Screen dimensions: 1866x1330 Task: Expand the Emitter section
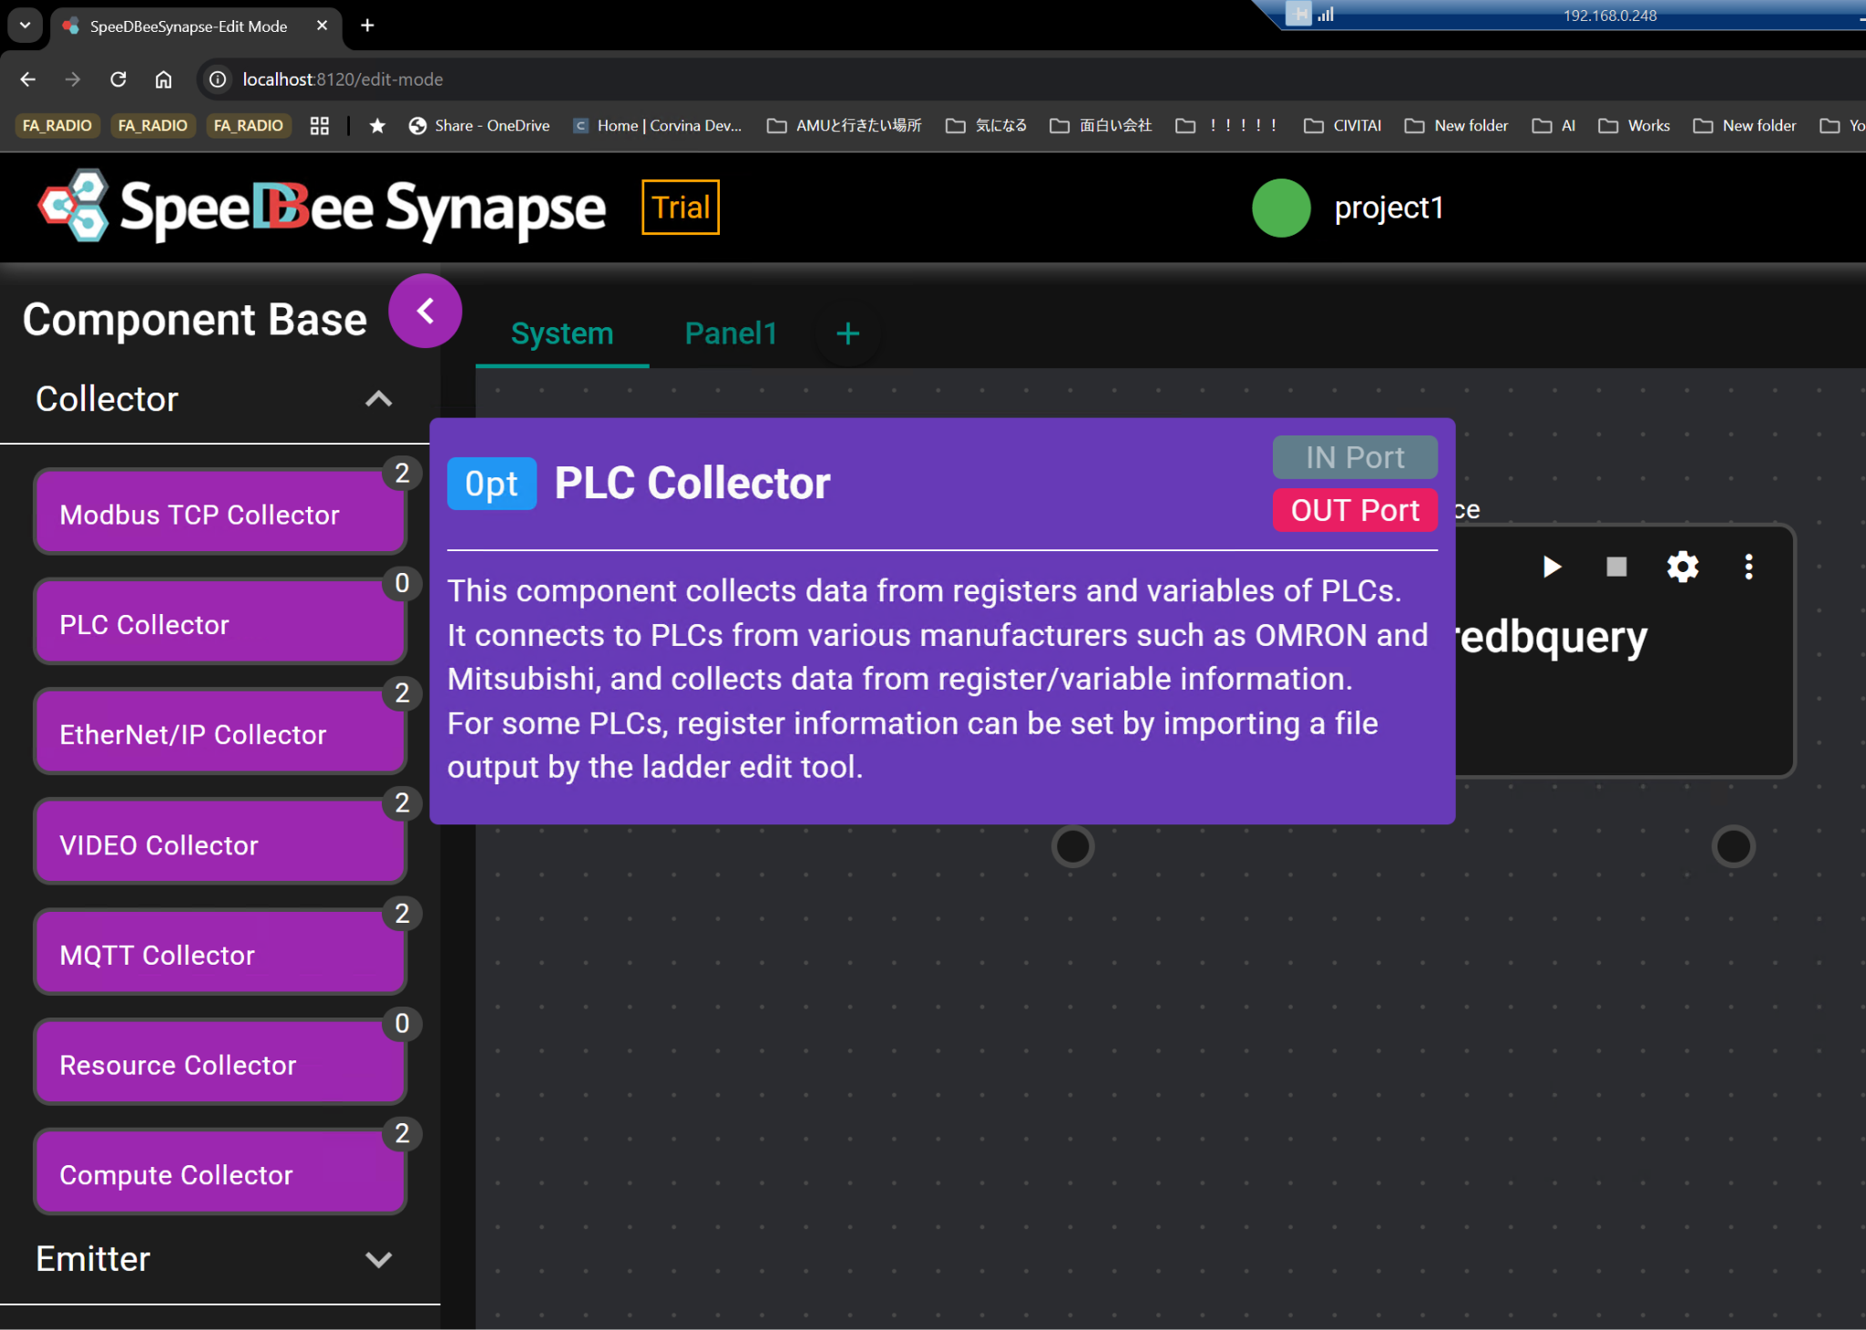(378, 1259)
